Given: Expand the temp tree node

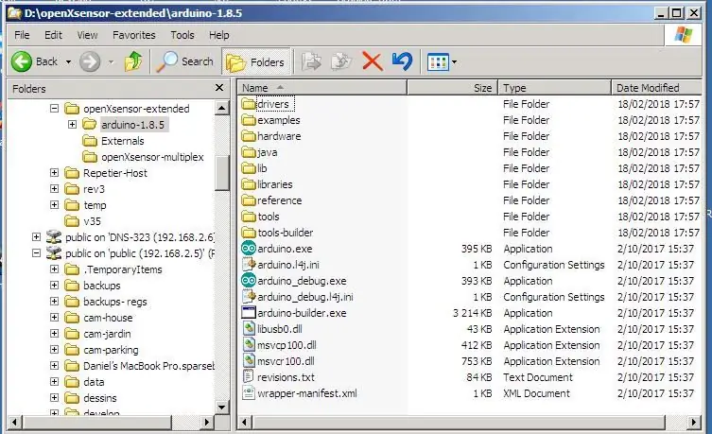Looking at the screenshot, I should [55, 205].
